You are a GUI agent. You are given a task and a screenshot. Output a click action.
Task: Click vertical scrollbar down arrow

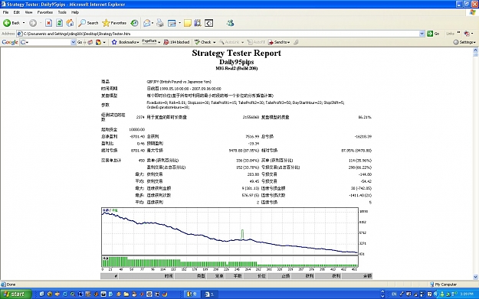tap(476, 277)
